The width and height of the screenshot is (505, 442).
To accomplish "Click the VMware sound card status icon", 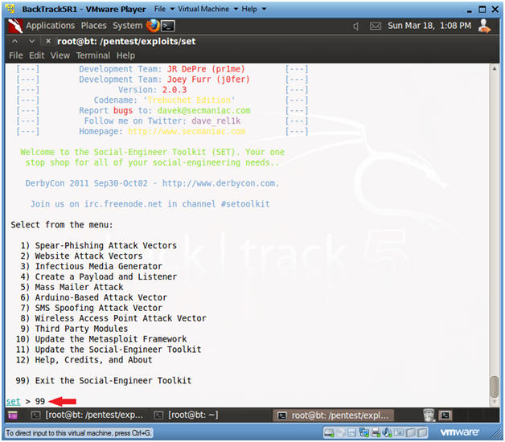I will 387,432.
